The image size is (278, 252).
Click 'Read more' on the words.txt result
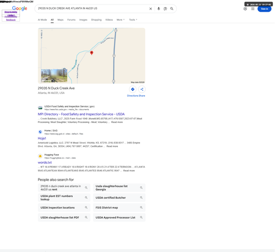click(129, 171)
